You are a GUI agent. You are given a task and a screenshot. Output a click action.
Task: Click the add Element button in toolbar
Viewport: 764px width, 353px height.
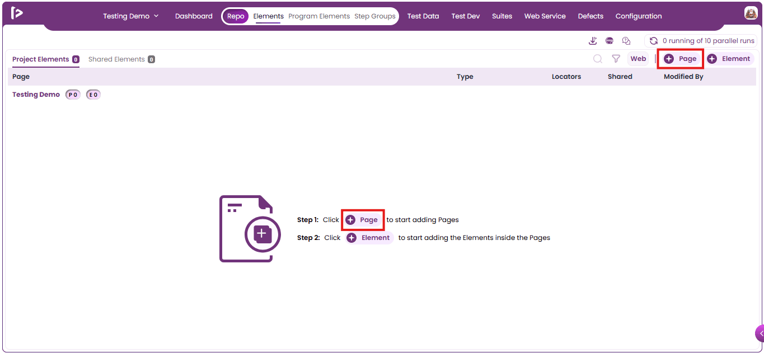729,59
